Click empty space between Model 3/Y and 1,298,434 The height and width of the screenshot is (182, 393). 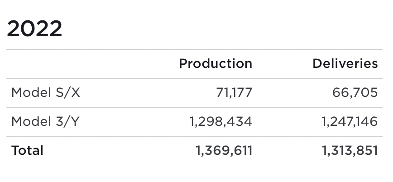tap(134, 122)
